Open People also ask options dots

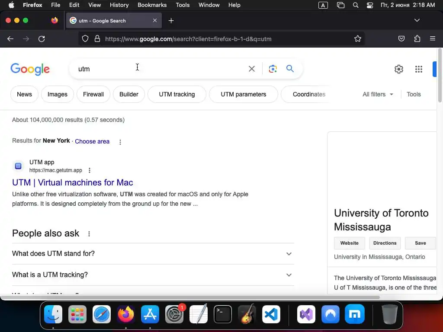click(x=89, y=234)
